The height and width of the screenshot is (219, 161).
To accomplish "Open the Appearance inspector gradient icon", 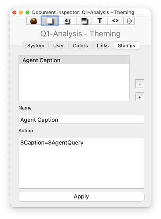I will coord(84,21).
